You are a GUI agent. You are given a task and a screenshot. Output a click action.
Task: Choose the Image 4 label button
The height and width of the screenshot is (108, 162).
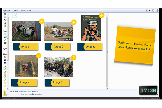click(x=24, y=82)
